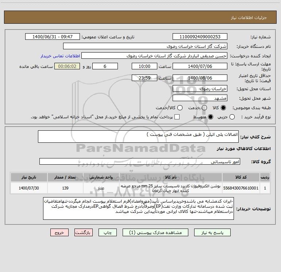Click the ردیف column header

[265, 177]
